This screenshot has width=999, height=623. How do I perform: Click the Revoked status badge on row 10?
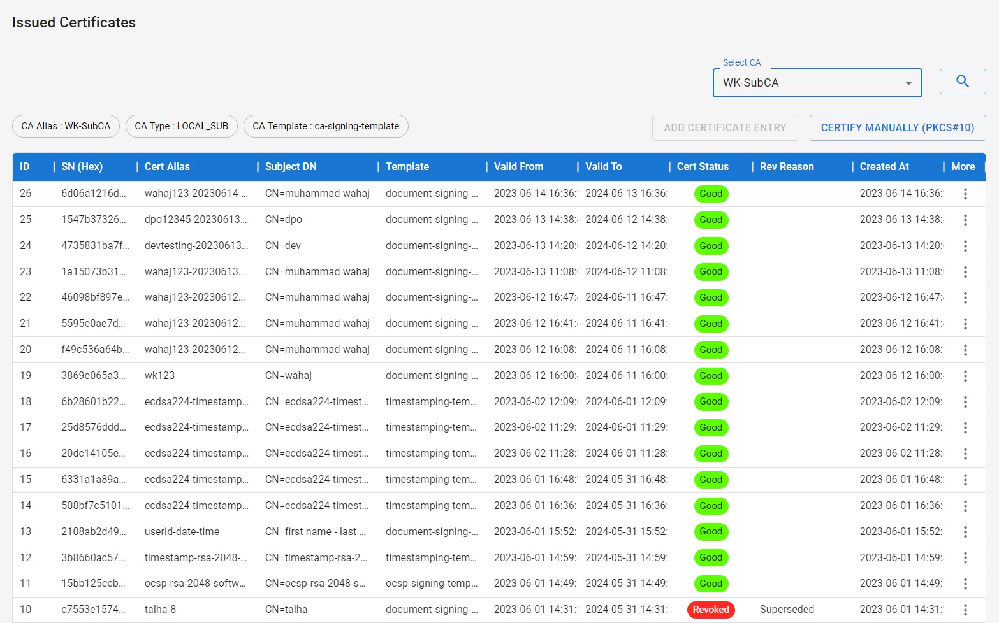710,609
